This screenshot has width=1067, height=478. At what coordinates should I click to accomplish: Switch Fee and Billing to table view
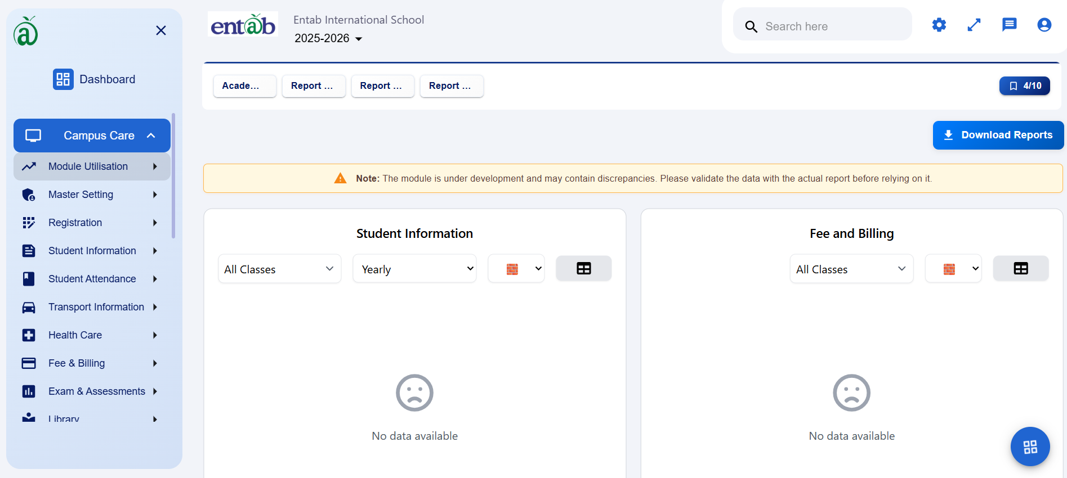(x=1020, y=269)
